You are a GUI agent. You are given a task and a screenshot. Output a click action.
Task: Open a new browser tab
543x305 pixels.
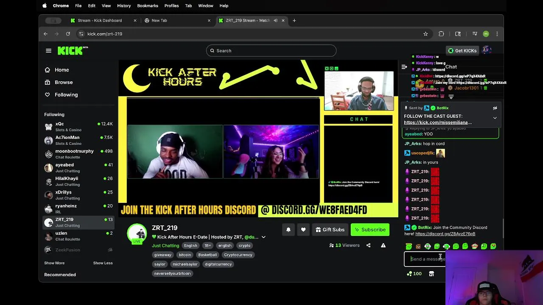[294, 20]
